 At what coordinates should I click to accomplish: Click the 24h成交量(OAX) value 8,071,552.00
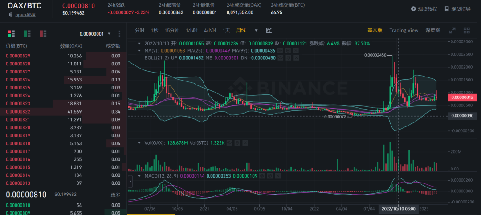coord(240,12)
